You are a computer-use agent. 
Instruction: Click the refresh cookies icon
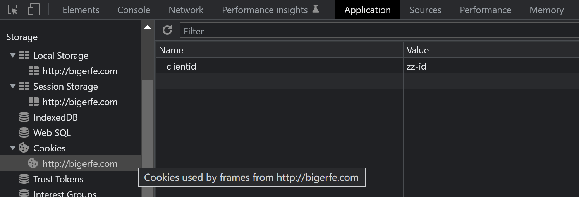click(167, 31)
